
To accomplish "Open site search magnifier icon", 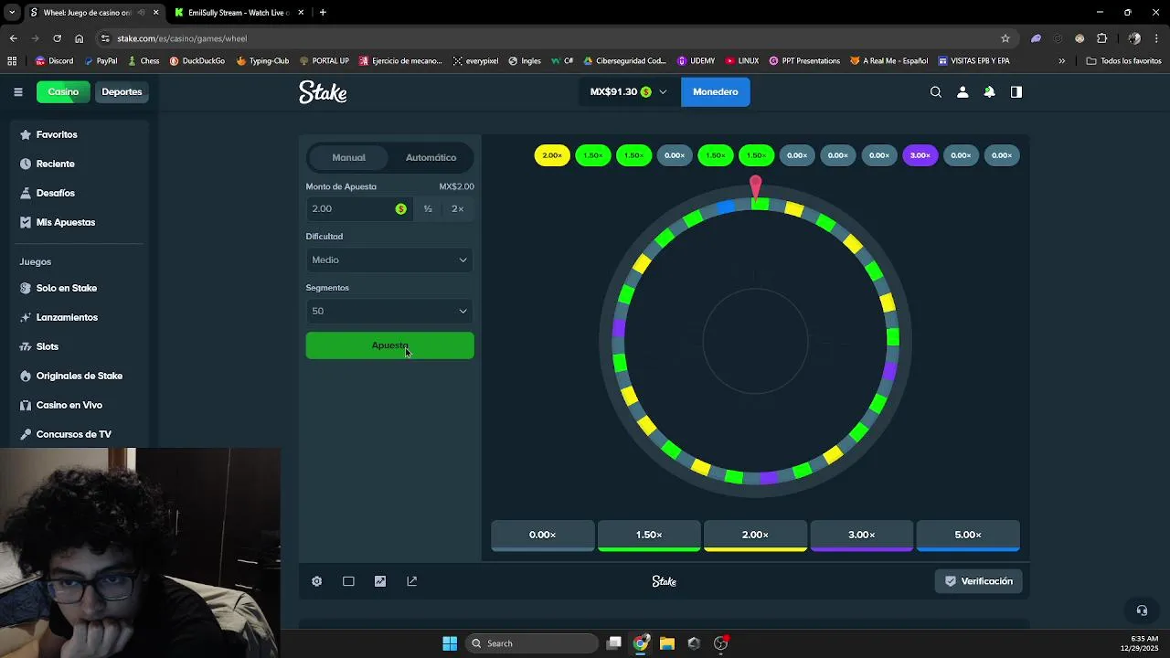I will [935, 91].
